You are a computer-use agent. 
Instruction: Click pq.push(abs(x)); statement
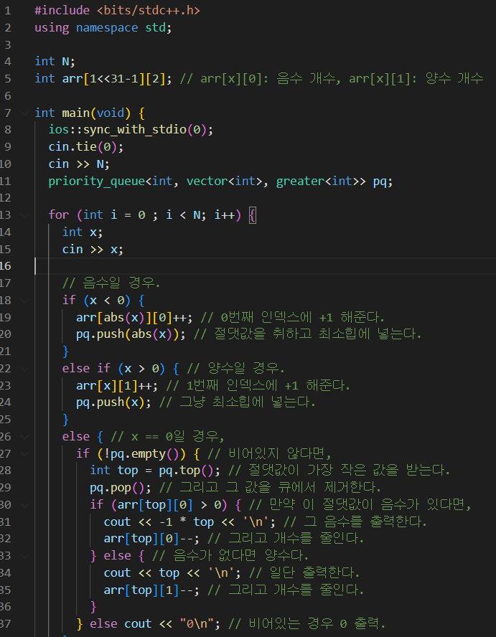click(131, 334)
